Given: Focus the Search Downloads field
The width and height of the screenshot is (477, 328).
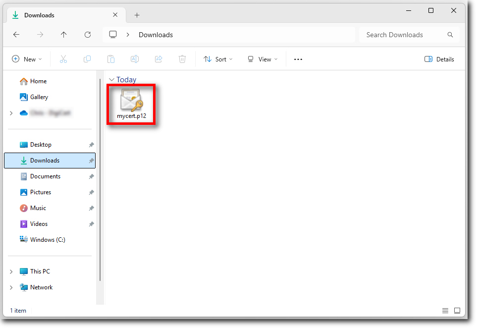Looking at the screenshot, I should tap(409, 35).
